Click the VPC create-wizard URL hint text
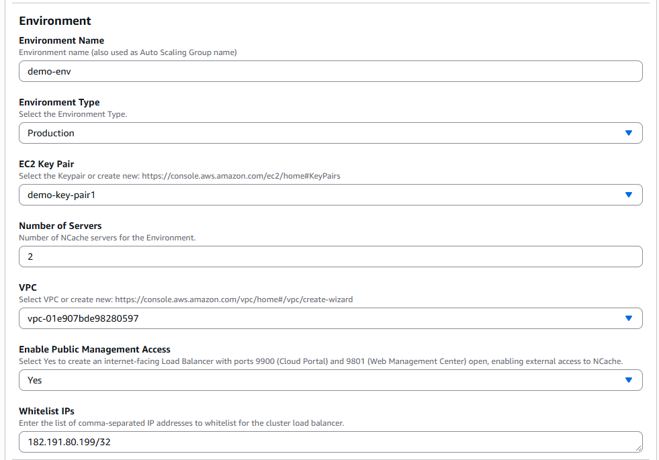The height and width of the screenshot is (460, 659). tap(186, 300)
